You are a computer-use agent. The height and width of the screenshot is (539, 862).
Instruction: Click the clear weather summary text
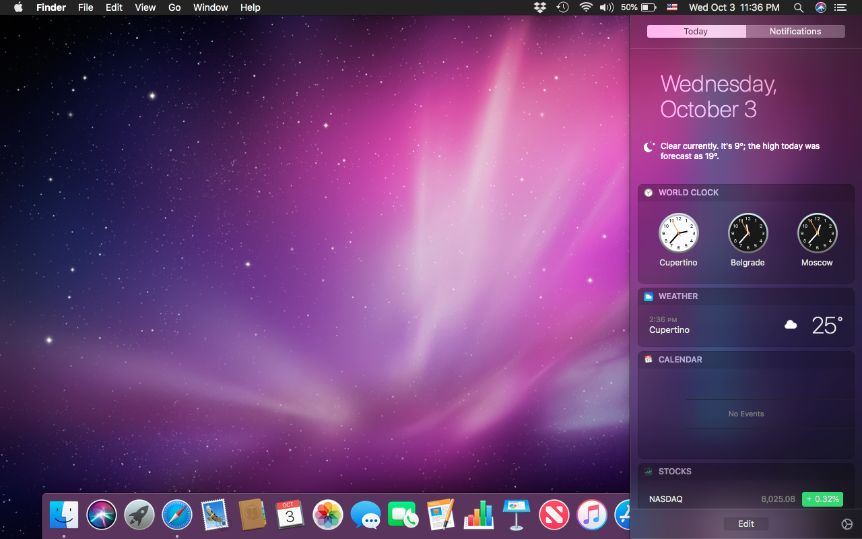(x=740, y=151)
